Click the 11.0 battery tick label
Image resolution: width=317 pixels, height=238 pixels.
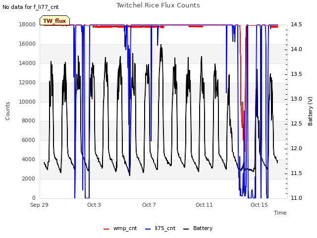(296, 198)
